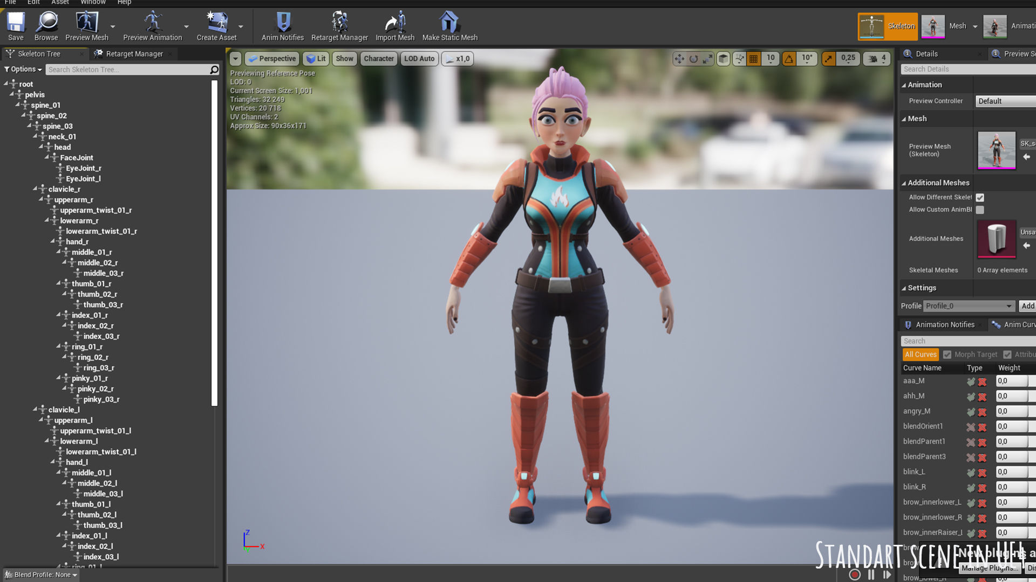Click the Show viewport button
The height and width of the screenshot is (582, 1036).
(344, 58)
